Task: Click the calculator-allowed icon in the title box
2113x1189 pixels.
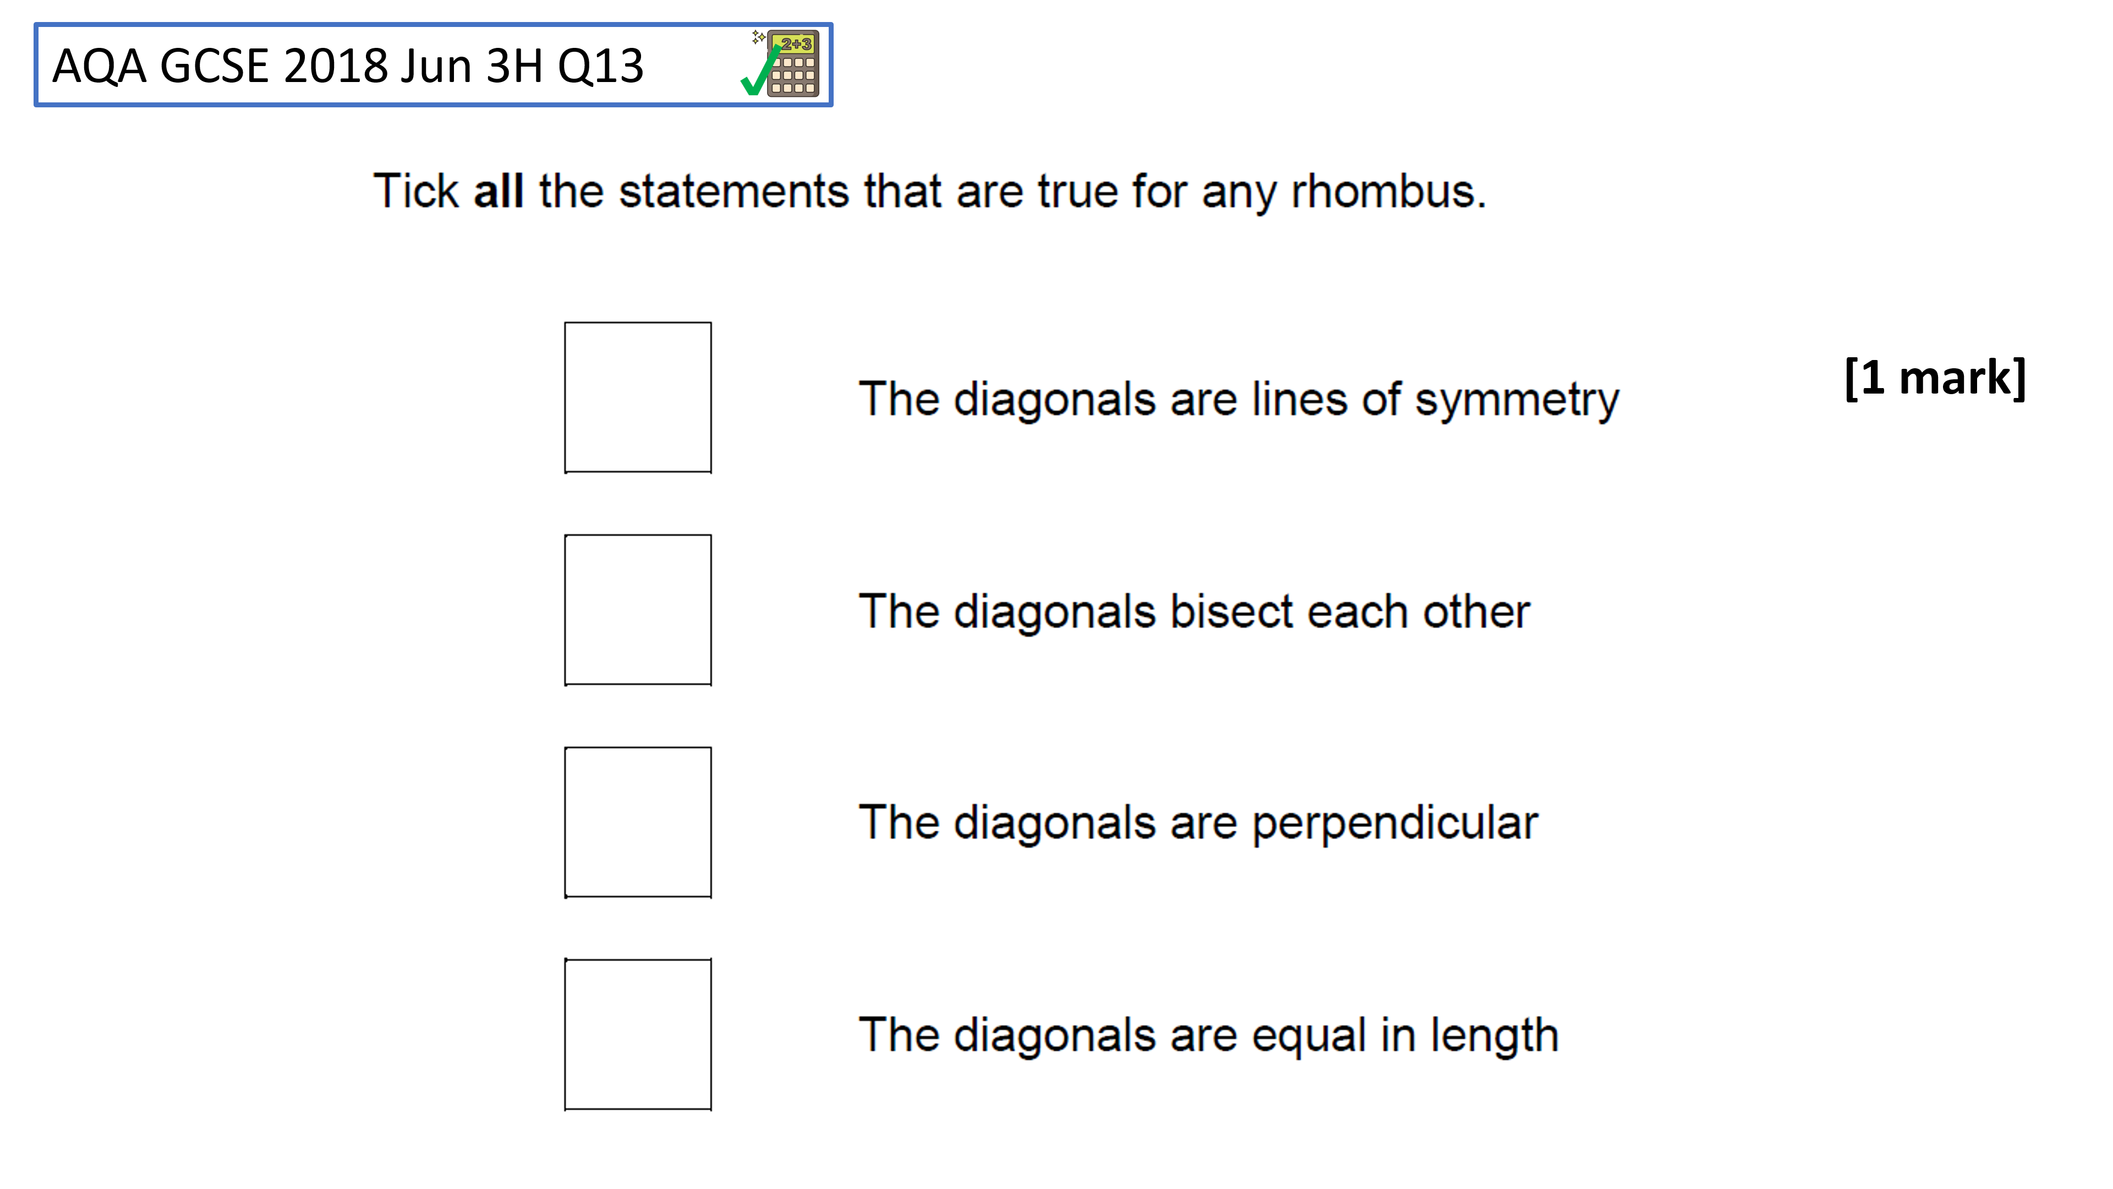Action: pyautogui.click(x=781, y=63)
